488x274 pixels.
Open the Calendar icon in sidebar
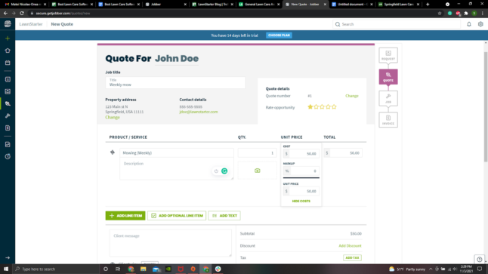click(8, 63)
